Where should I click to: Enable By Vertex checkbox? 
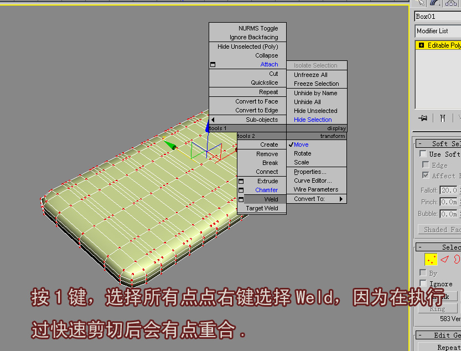coord(423,272)
